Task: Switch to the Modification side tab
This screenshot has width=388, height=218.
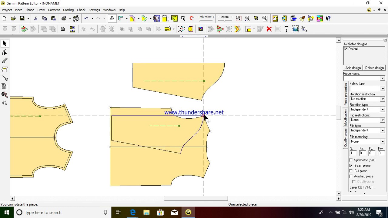Action: click(x=346, y=117)
